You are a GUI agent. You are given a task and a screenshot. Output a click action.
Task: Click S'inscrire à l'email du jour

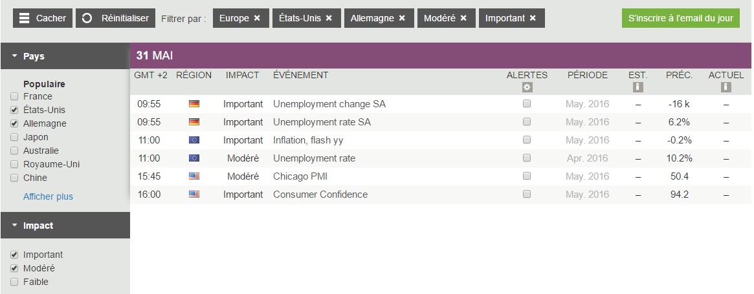point(680,18)
